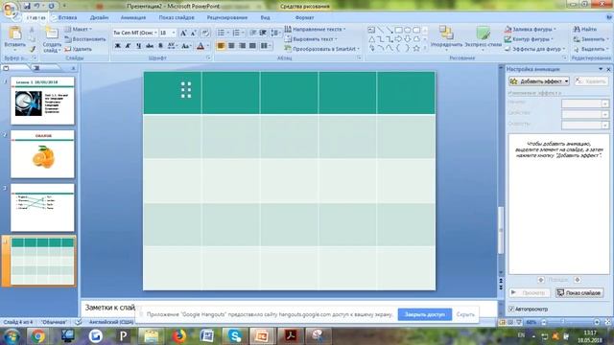
Task: Toggle text shadow formatting
Action: pyautogui.click(x=160, y=46)
